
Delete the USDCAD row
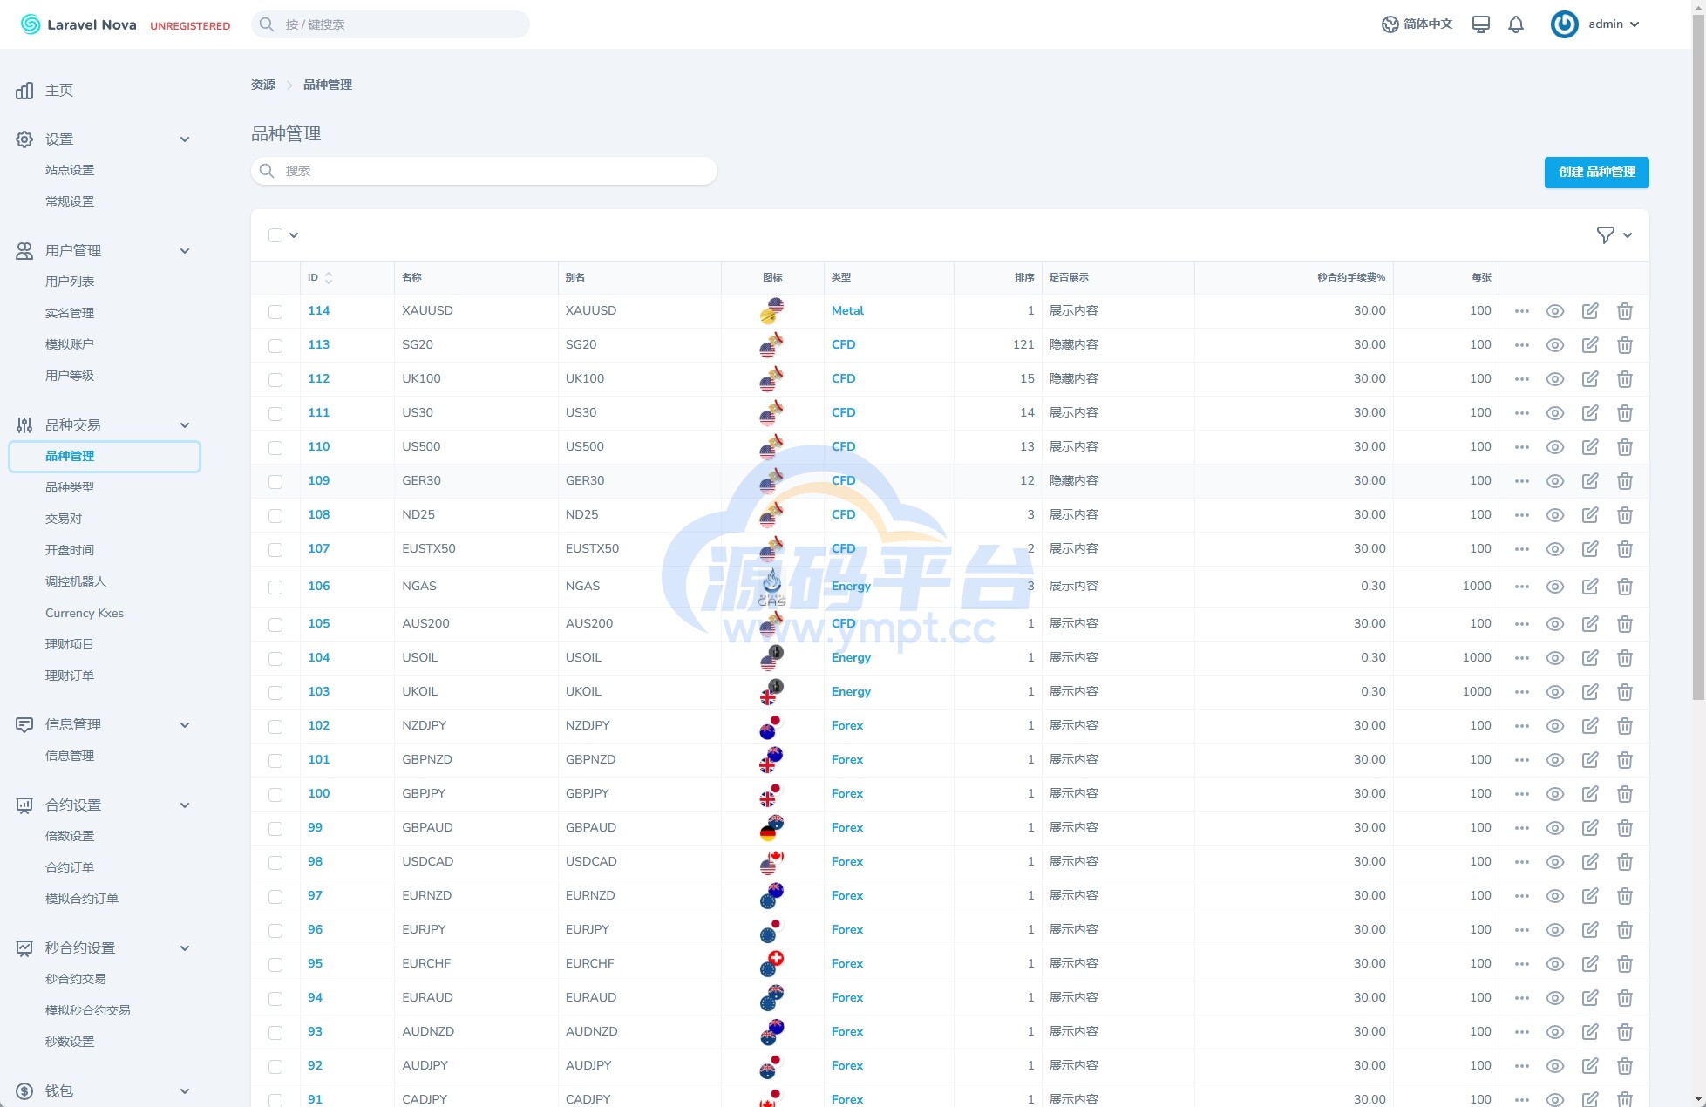pos(1625,862)
